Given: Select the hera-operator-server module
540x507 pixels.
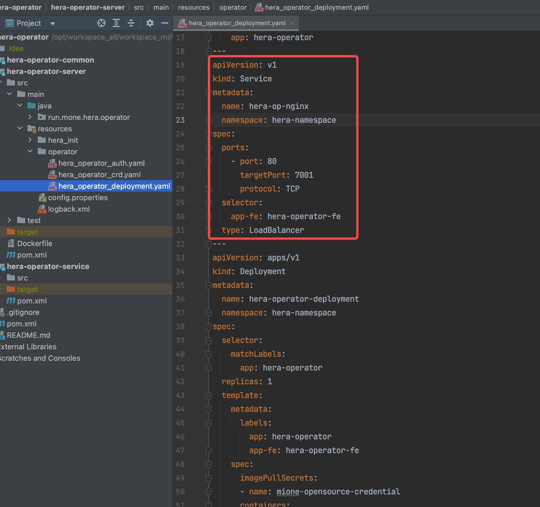Looking at the screenshot, I should tap(46, 71).
